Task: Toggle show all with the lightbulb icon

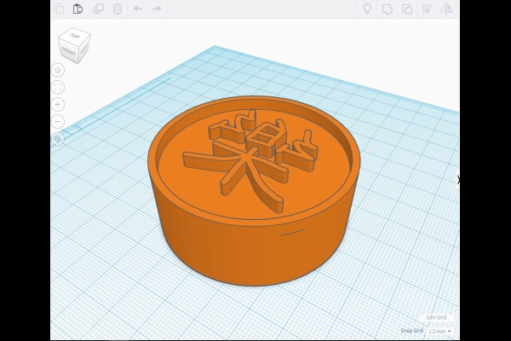Action: click(367, 9)
